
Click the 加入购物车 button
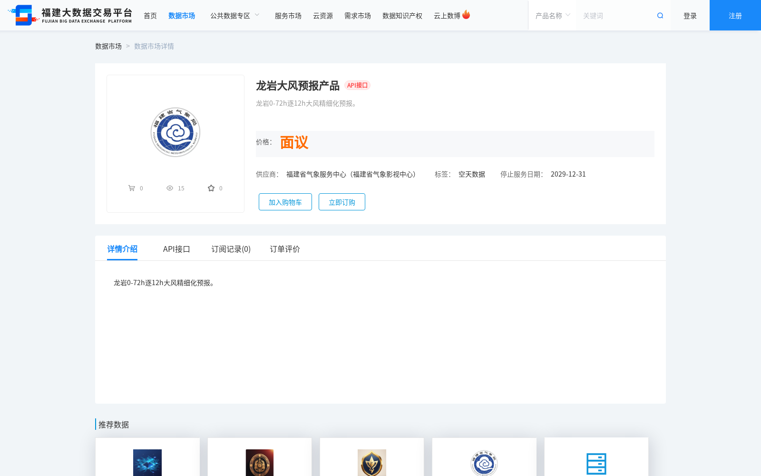(285, 202)
